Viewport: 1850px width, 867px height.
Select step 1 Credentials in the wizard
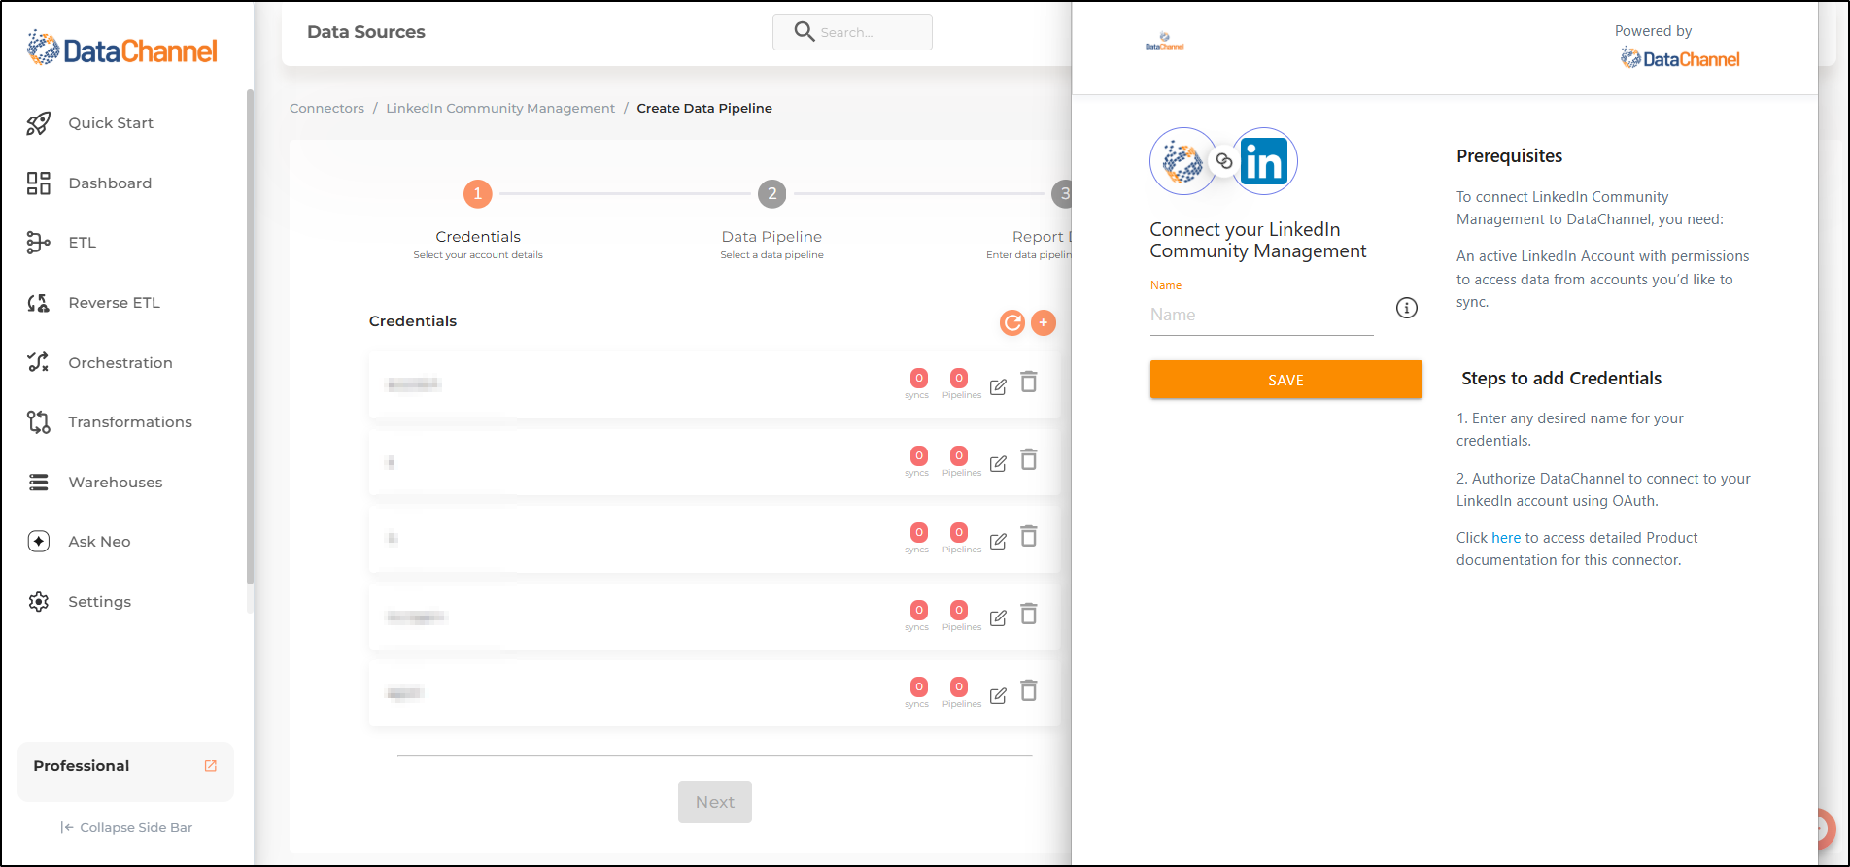(x=478, y=194)
